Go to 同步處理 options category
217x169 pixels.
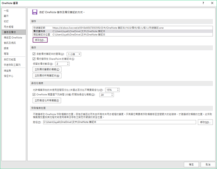click(14, 27)
